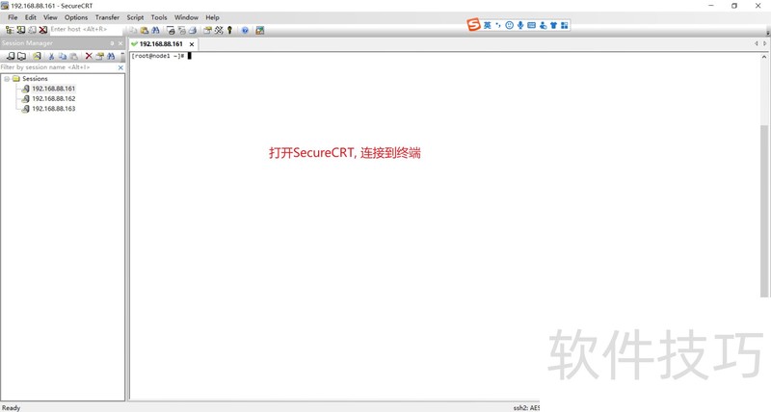Focus the Filter by session name field
Screen dimensions: 771x412
click(x=58, y=67)
